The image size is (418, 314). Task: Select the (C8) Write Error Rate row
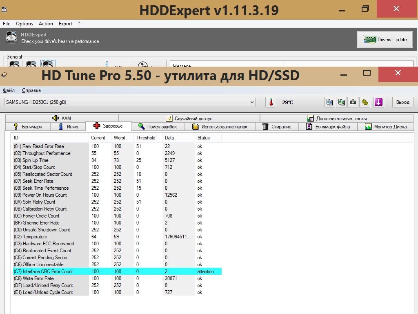point(117,278)
